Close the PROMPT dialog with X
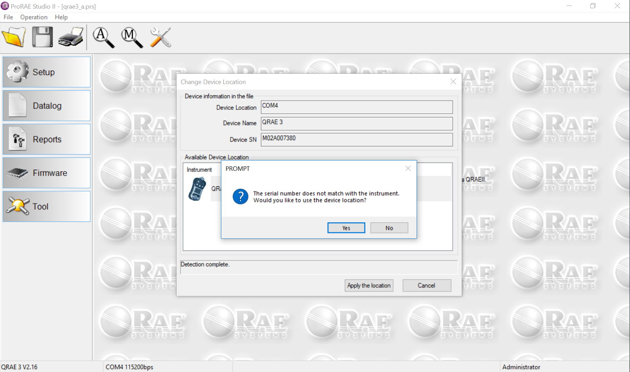The image size is (630, 372). pos(408,168)
